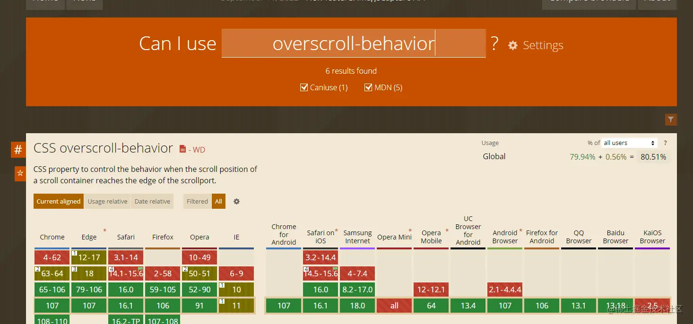Screen dimensions: 693x324
Task: Open the WD spec document icon
Action: pyautogui.click(x=183, y=149)
